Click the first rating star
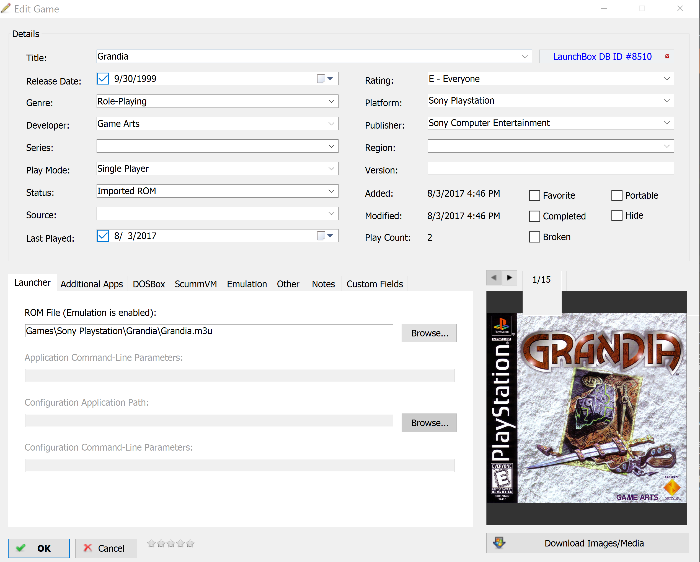Screen dimensions: 700x562 151,543
